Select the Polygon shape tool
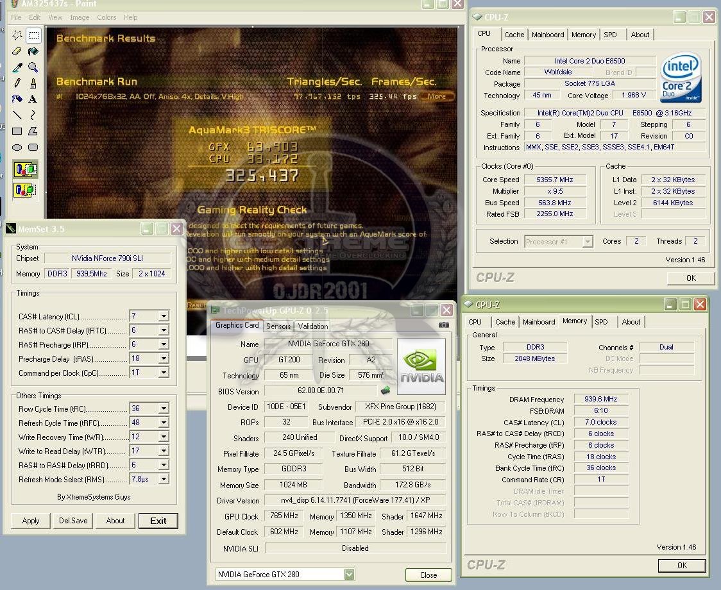 [x=33, y=131]
